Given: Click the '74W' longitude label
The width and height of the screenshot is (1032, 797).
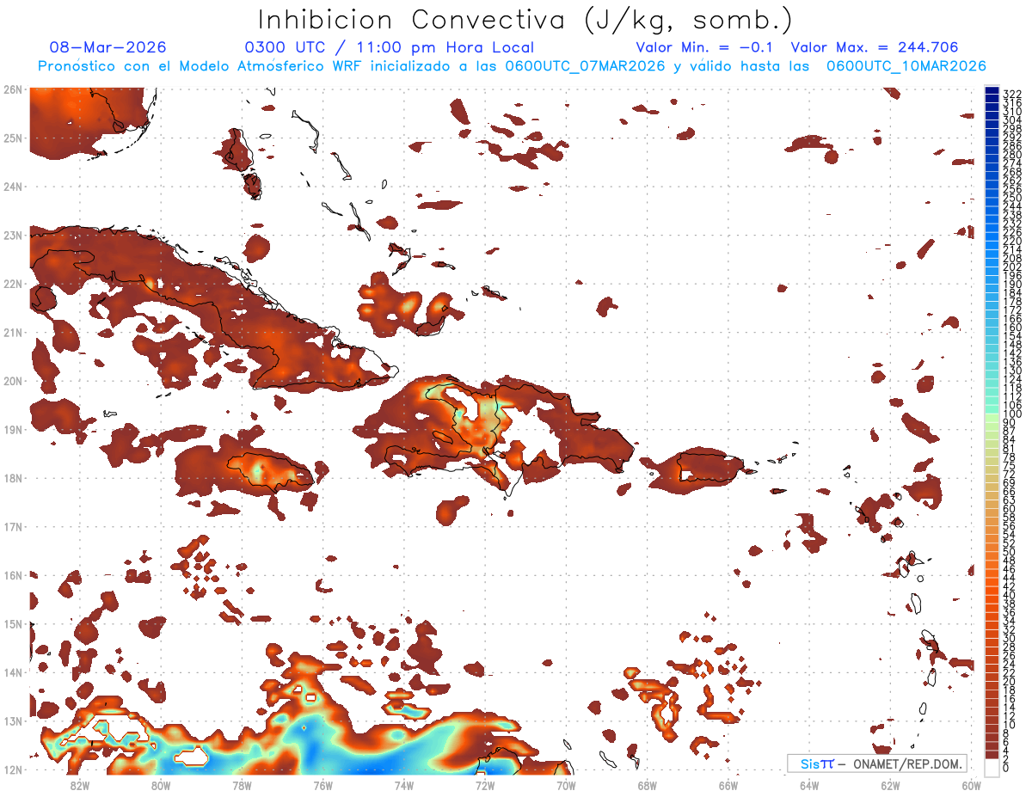Looking at the screenshot, I should [404, 785].
